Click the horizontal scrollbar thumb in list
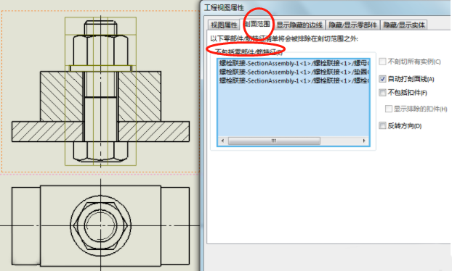The width and height of the screenshot is (452, 271). [274, 141]
